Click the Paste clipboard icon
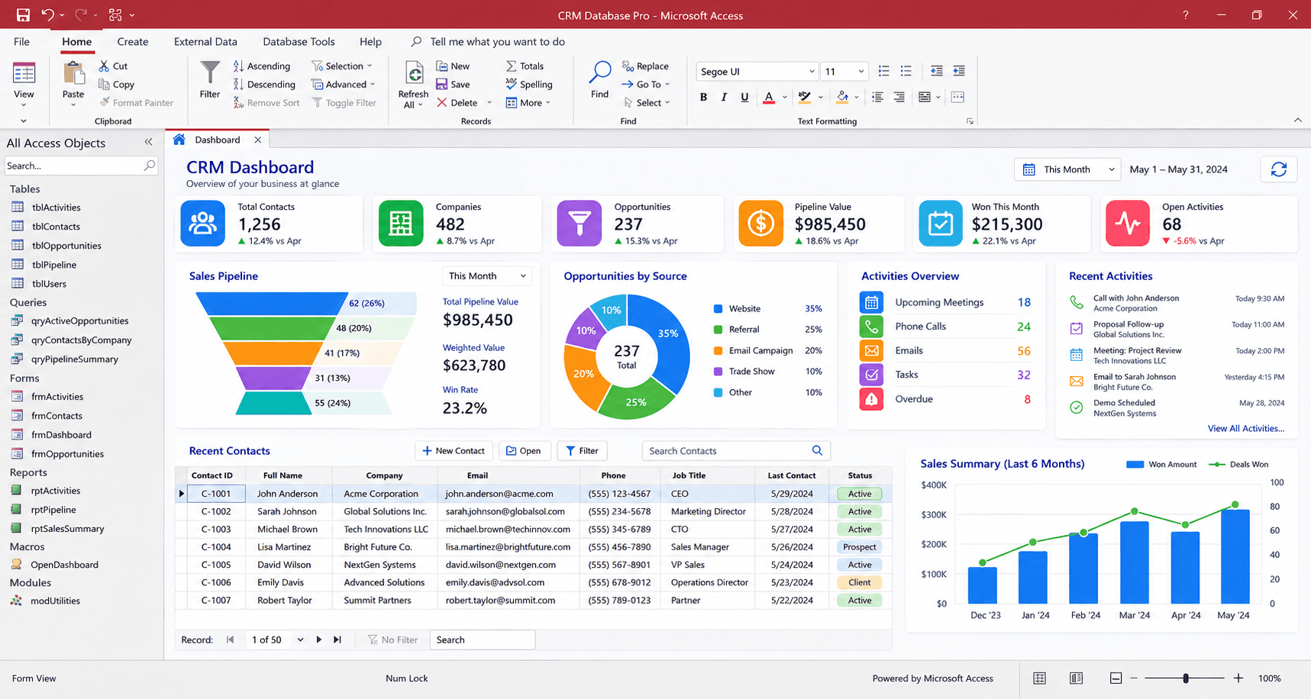 [x=73, y=74]
